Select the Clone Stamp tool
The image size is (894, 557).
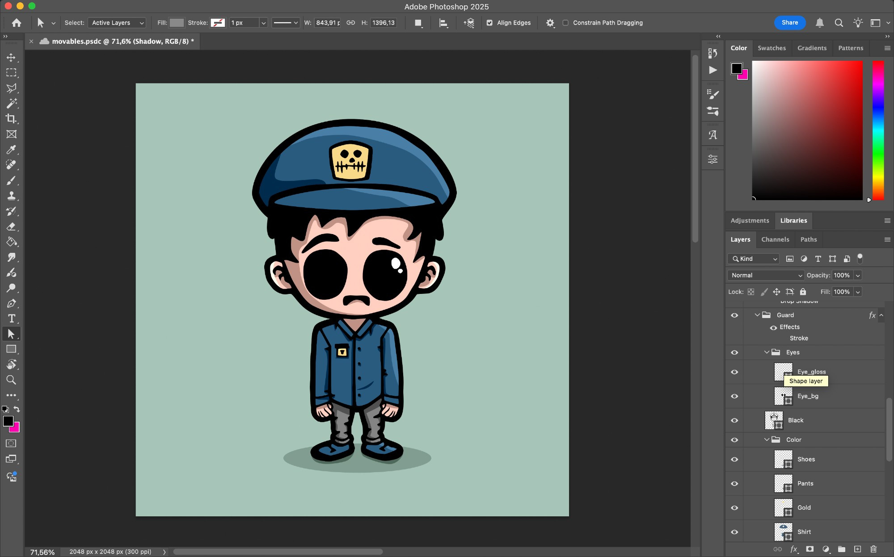pos(11,196)
